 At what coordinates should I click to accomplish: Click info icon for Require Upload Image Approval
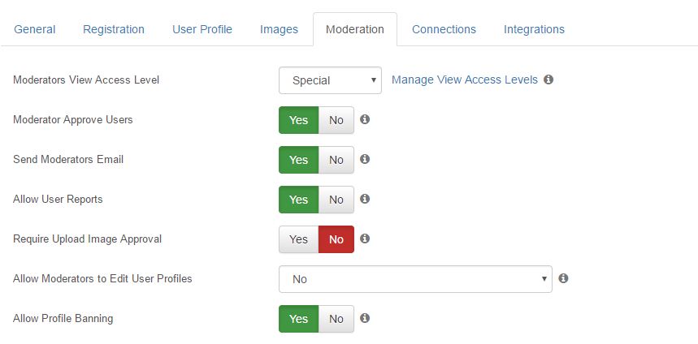tap(365, 239)
